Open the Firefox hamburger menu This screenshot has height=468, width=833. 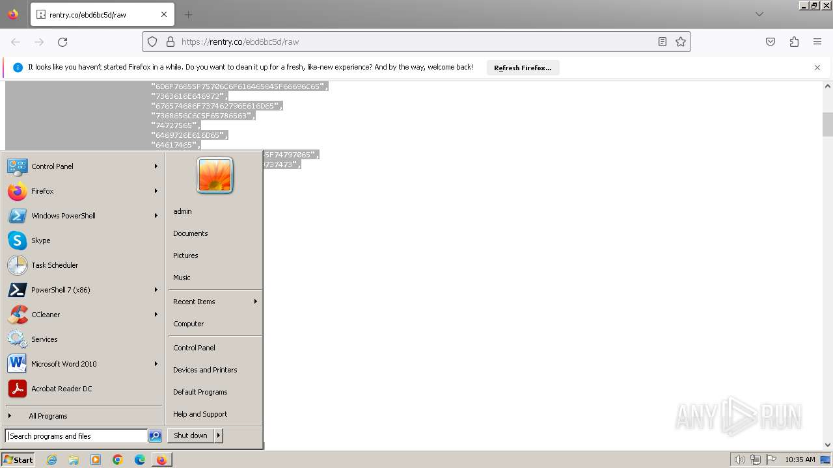[817, 42]
